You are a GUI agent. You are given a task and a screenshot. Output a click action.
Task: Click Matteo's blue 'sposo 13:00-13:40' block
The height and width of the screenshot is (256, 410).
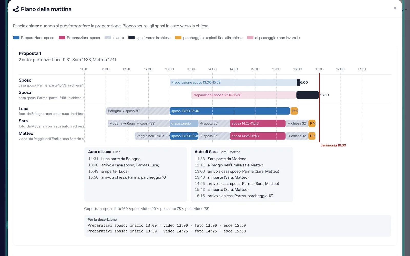pos(184,136)
